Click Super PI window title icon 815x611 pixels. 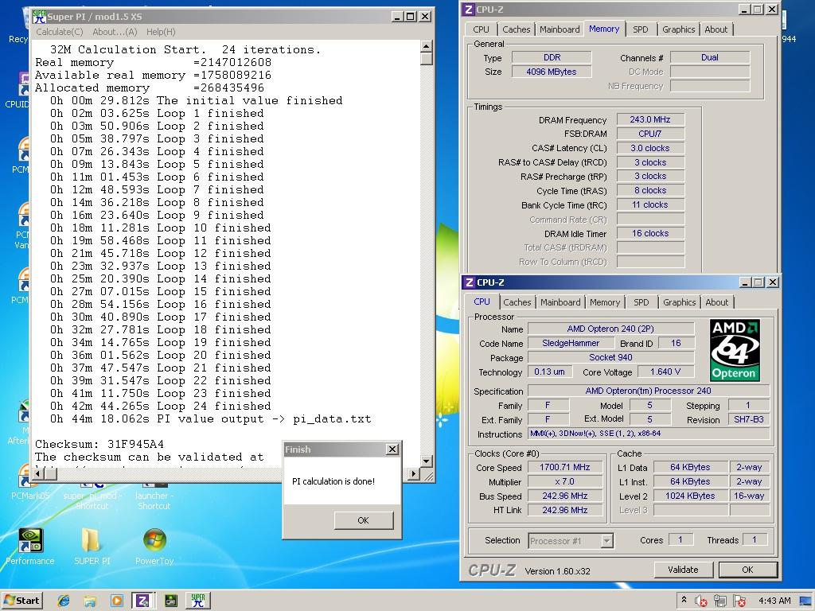(39, 17)
